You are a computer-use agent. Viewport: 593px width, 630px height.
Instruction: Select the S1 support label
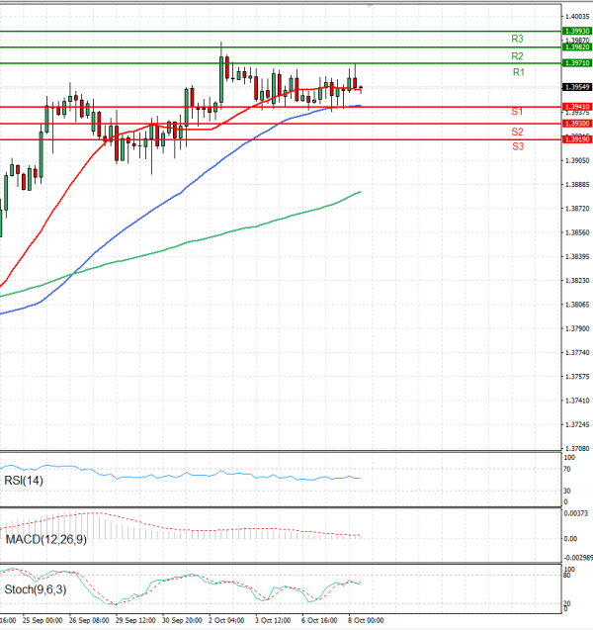pyautogui.click(x=517, y=113)
